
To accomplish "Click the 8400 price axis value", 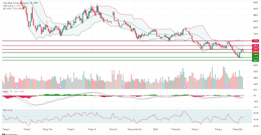I will [x=256, y=21].
